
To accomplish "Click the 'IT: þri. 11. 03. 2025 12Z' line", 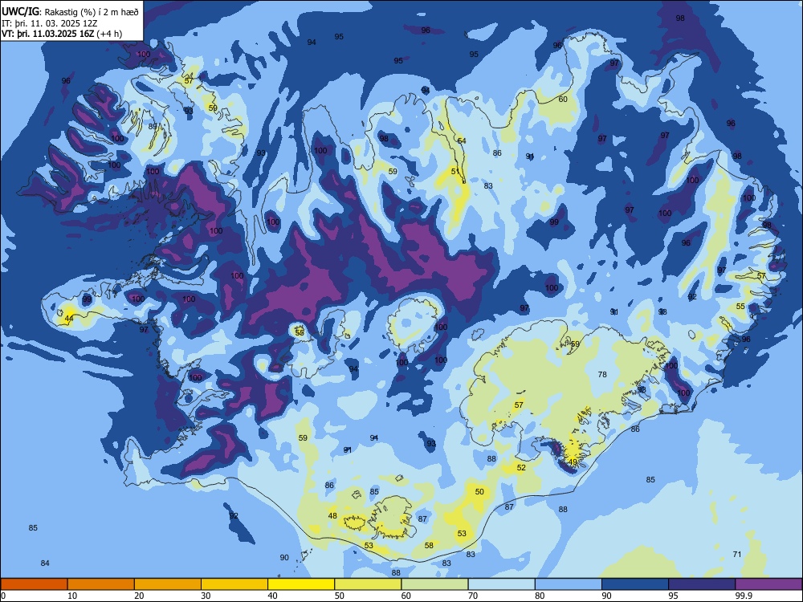I will coord(50,23).
